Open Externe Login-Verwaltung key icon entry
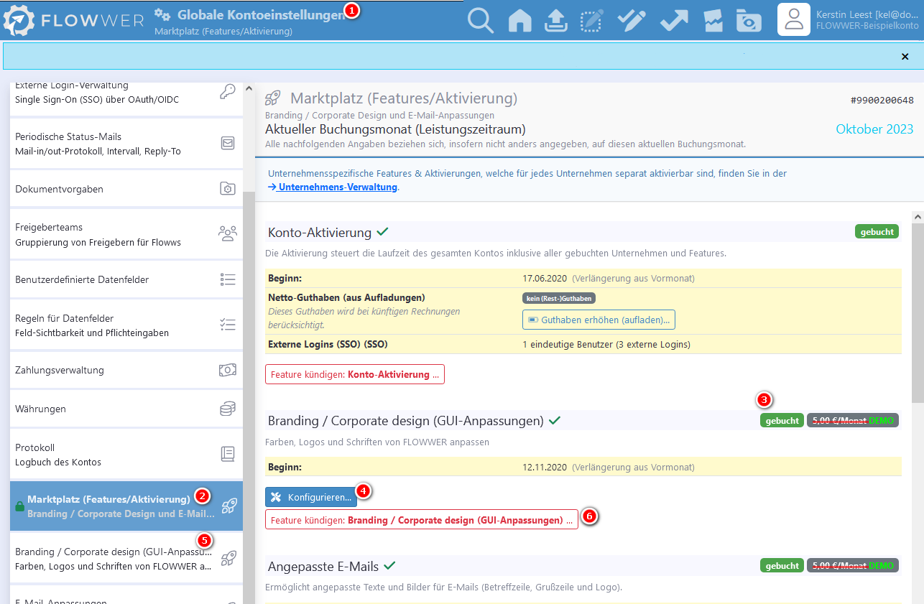Screen dimensions: 924x604 (227, 91)
